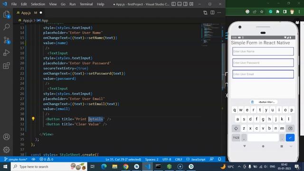Viewport: 304px width, 171px height.
Task: Open the Selection menu
Action: pos(38,4)
